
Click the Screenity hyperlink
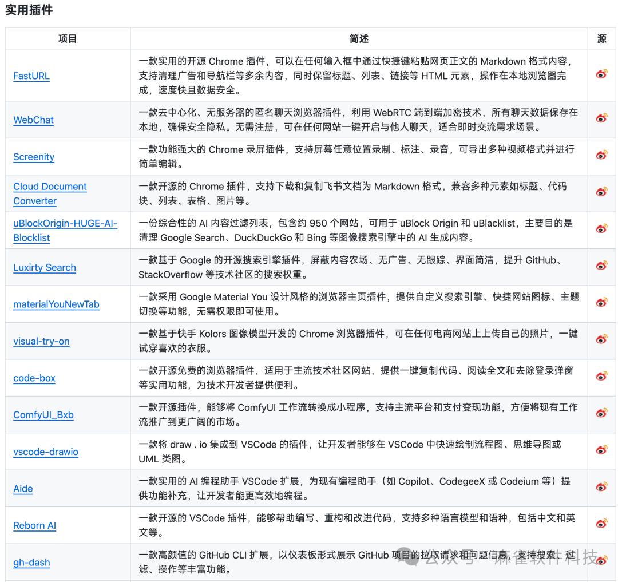[x=34, y=157]
